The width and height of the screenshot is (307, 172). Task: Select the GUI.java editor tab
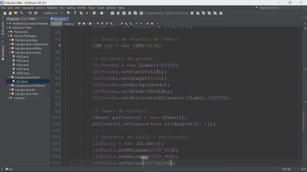tap(59, 19)
